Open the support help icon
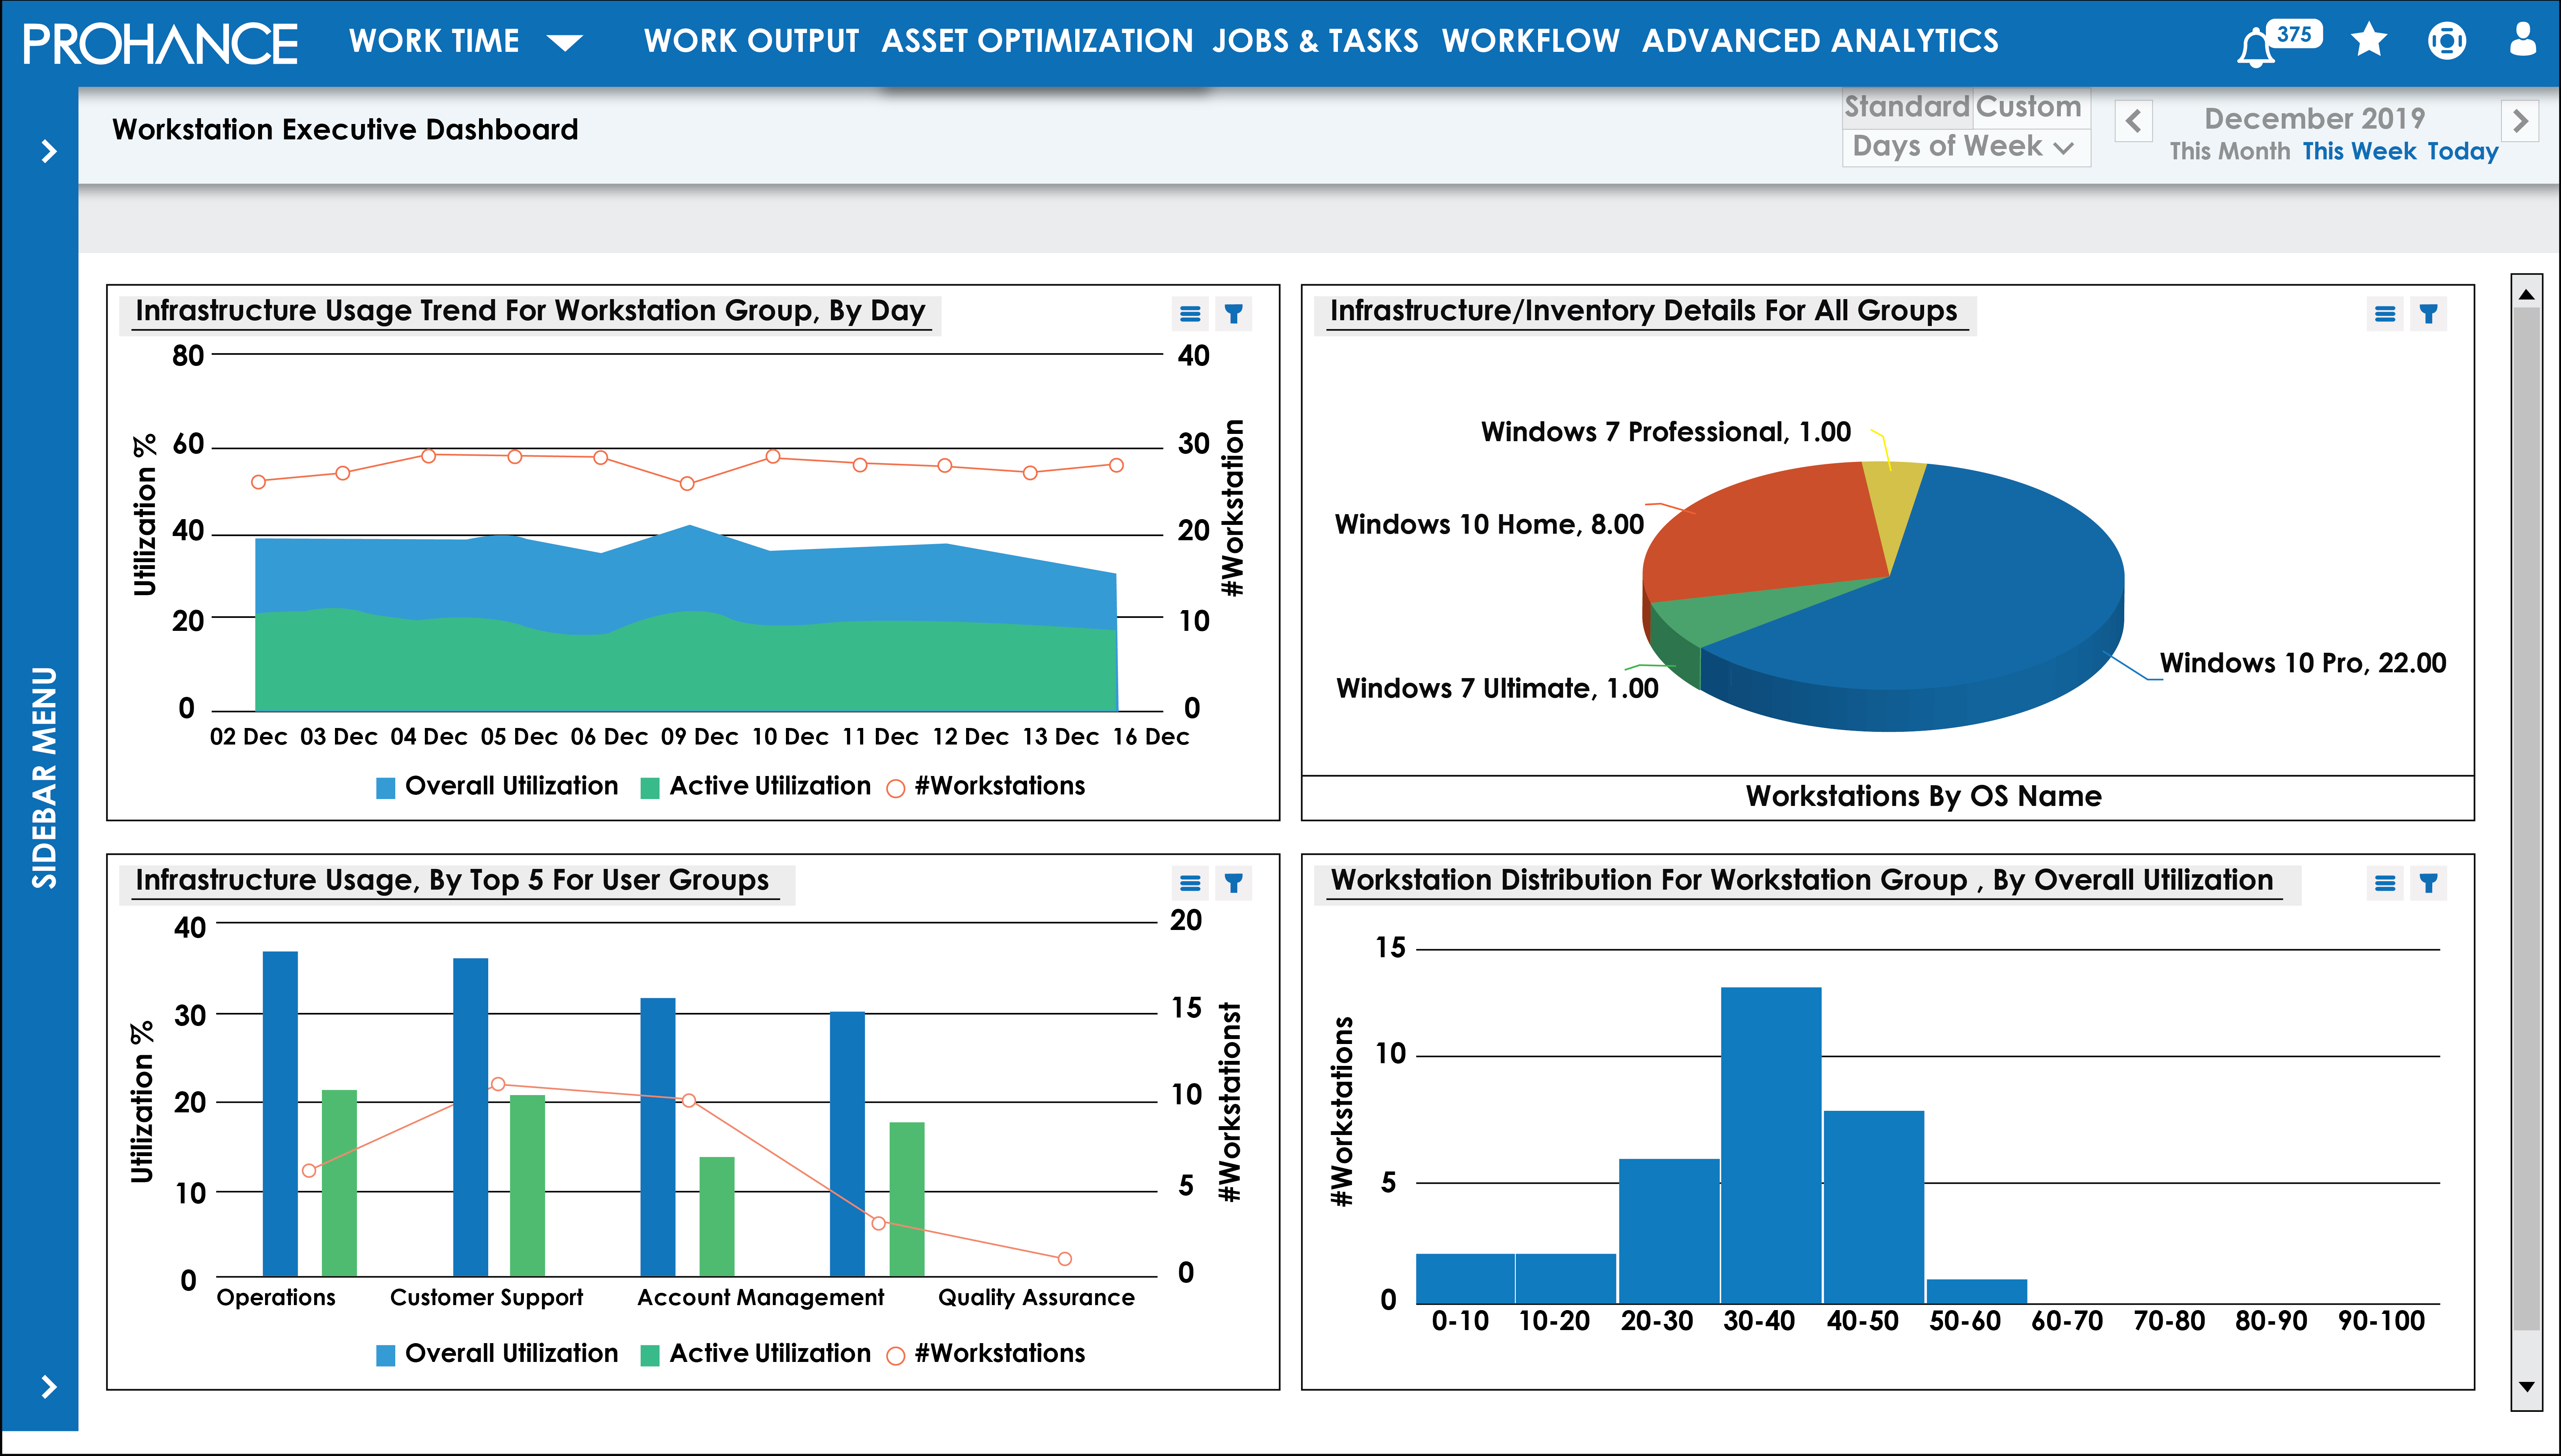This screenshot has height=1456, width=2561. pos(2446,41)
